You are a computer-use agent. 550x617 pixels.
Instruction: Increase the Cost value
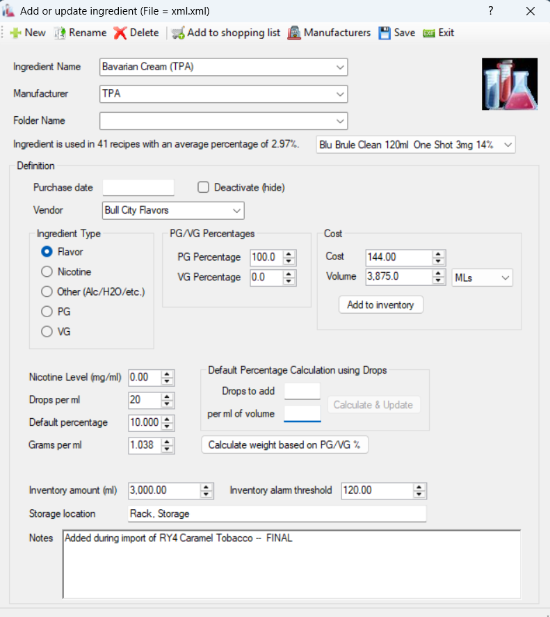pyautogui.click(x=438, y=254)
